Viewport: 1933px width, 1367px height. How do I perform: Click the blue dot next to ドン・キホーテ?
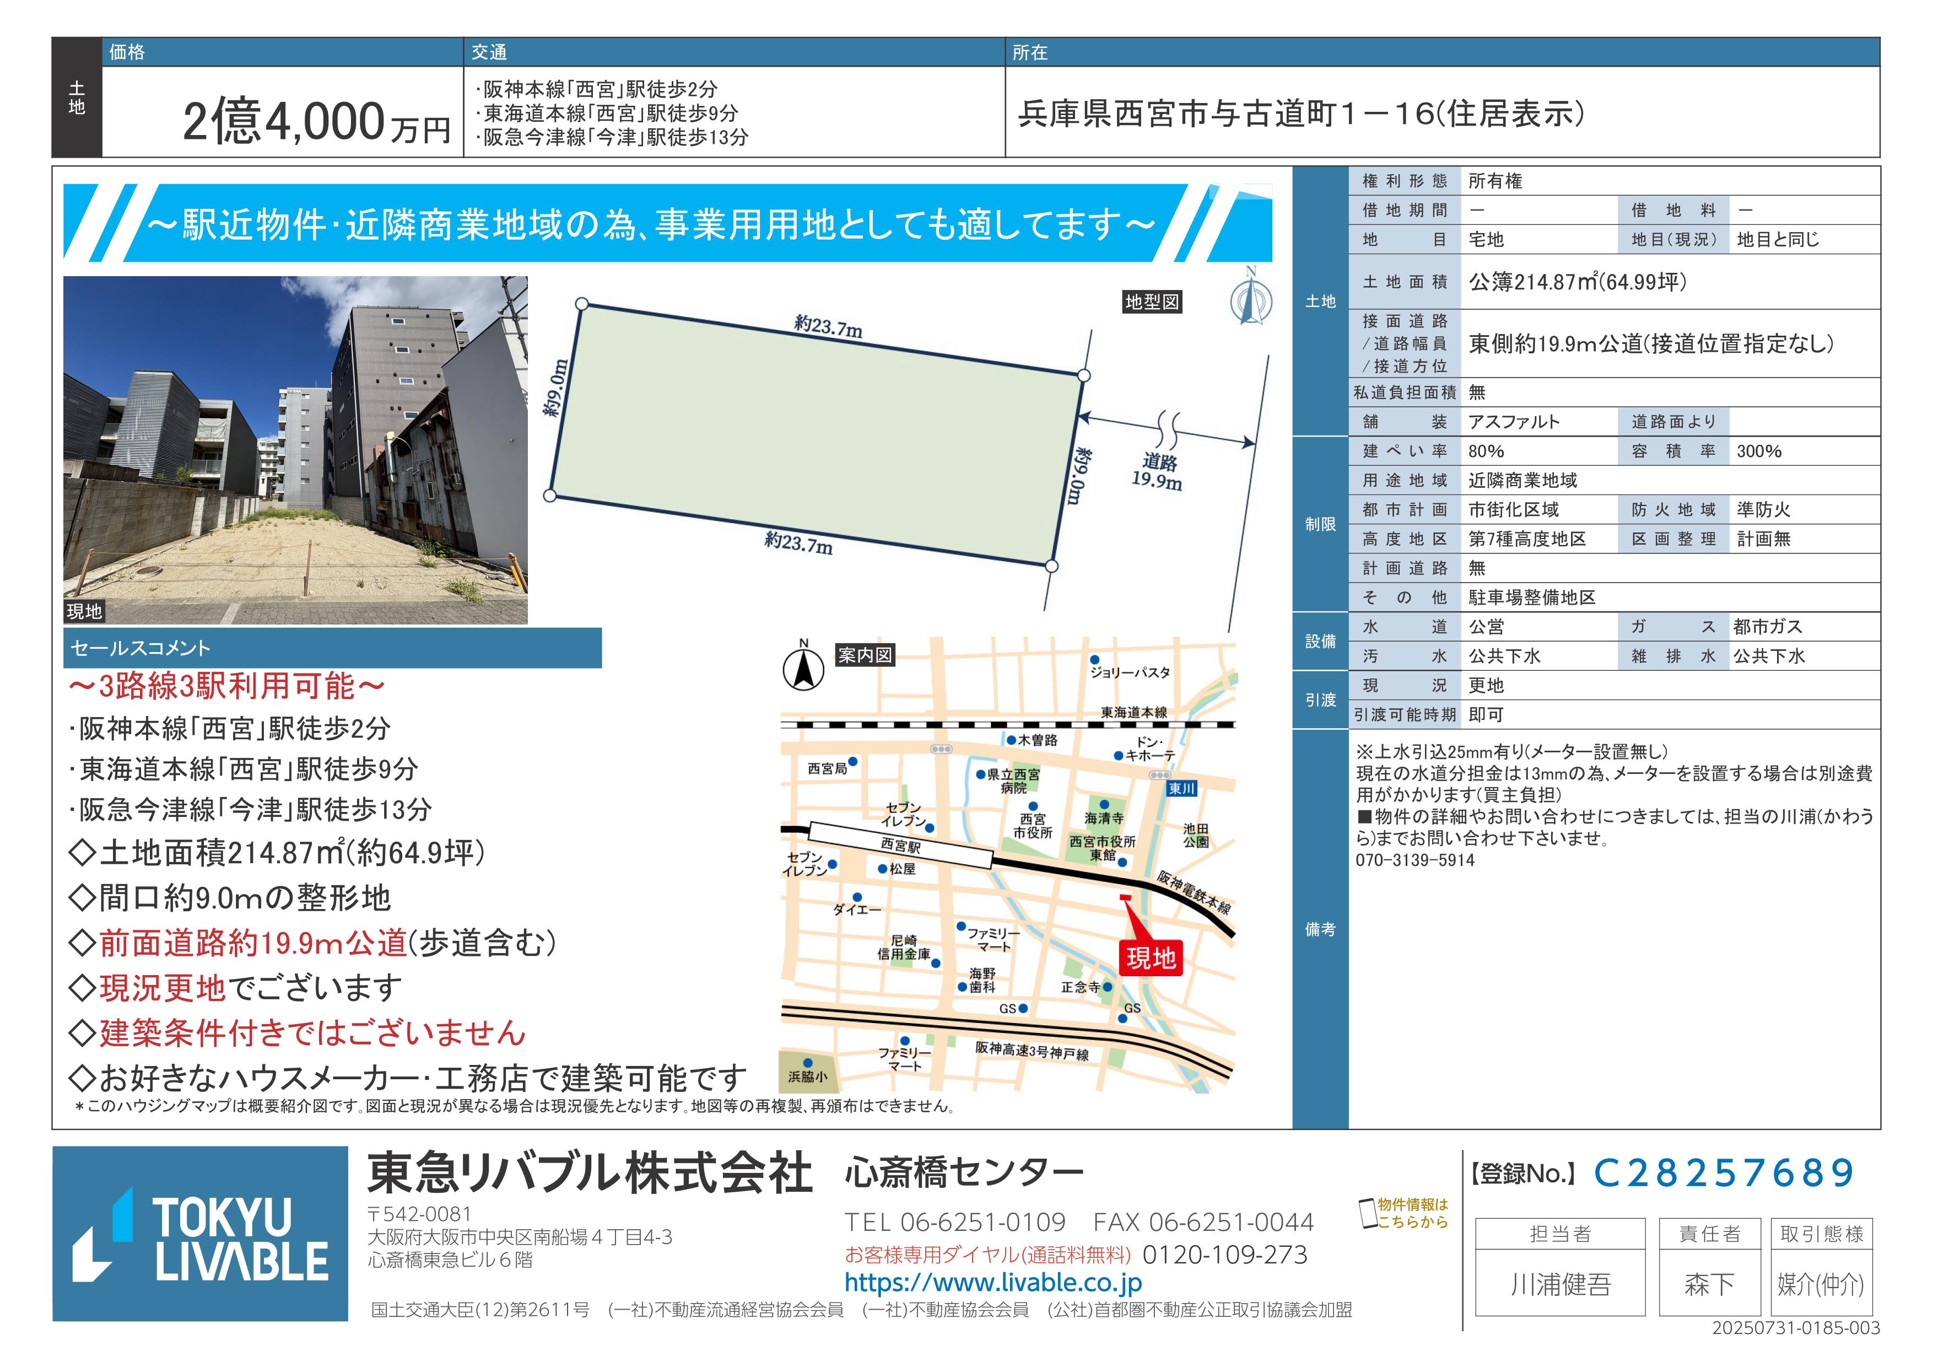tap(1118, 756)
